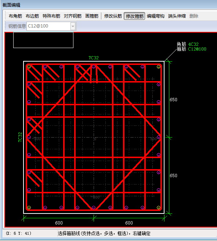Click the 7C32 label above the section
The width and height of the screenshot is (217, 241).
[x=94, y=58]
